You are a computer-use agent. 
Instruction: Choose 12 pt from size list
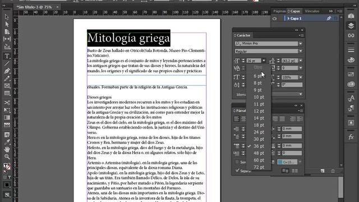pos(259,111)
